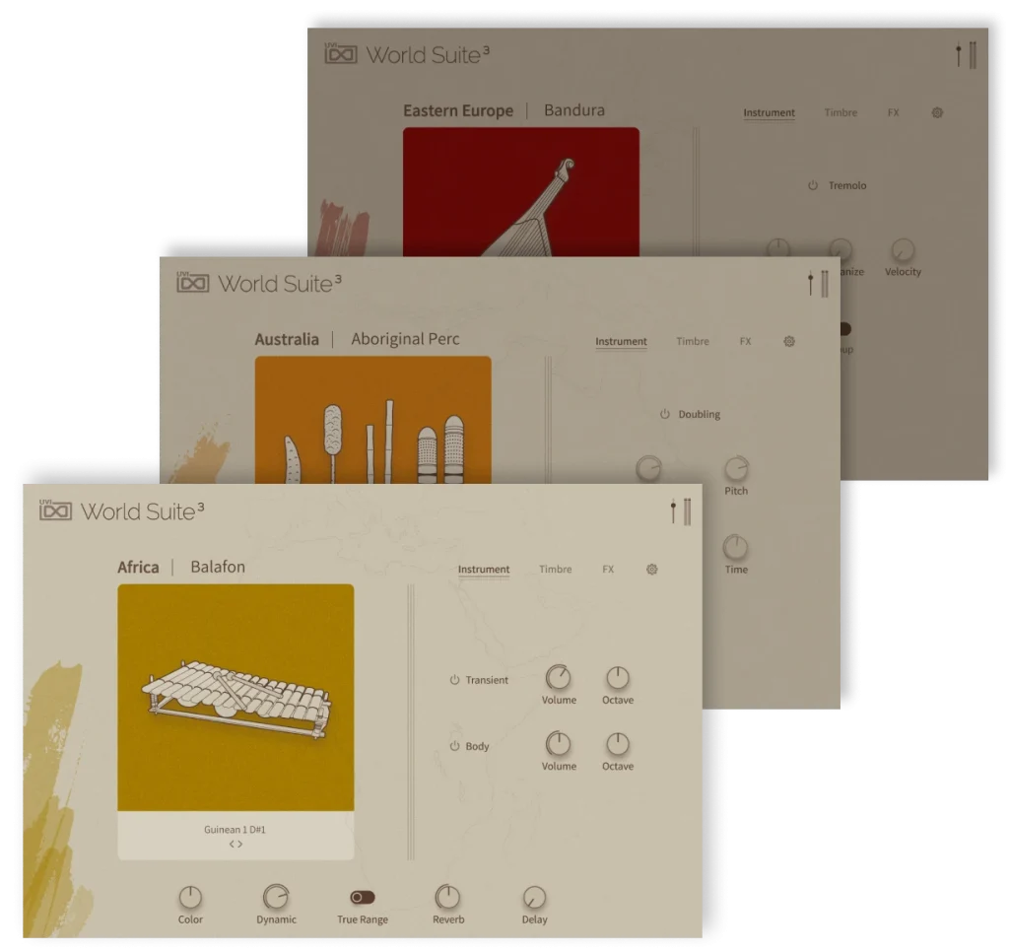Click the Velocity knob in the Eastern Europe window

point(903,250)
